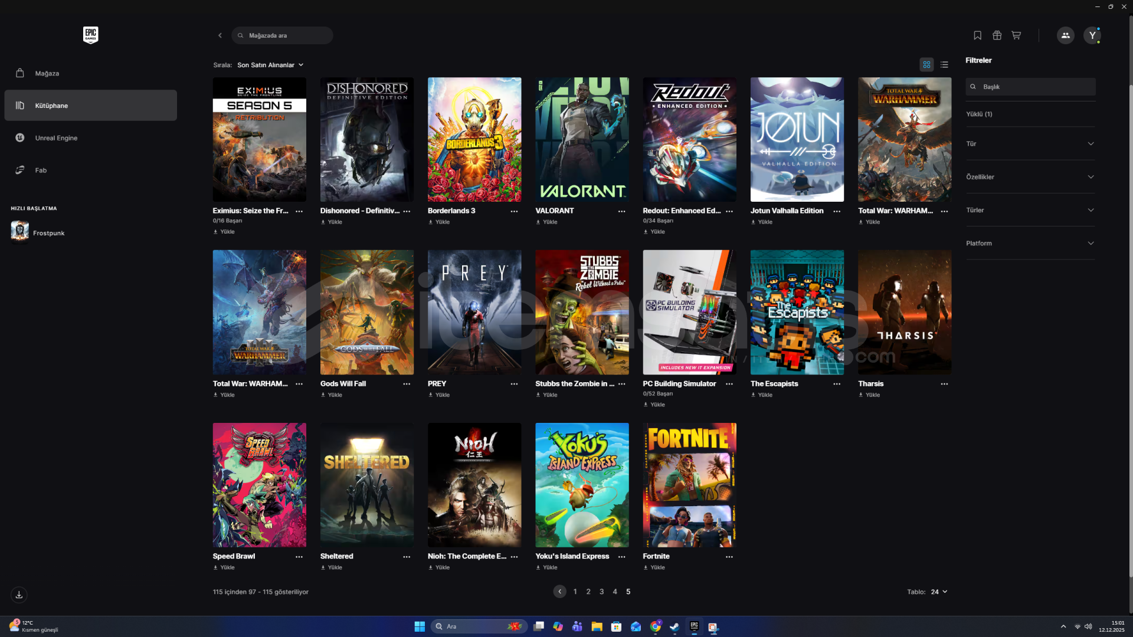Open the downloads icon in sidebar
1133x637 pixels.
coord(19,595)
